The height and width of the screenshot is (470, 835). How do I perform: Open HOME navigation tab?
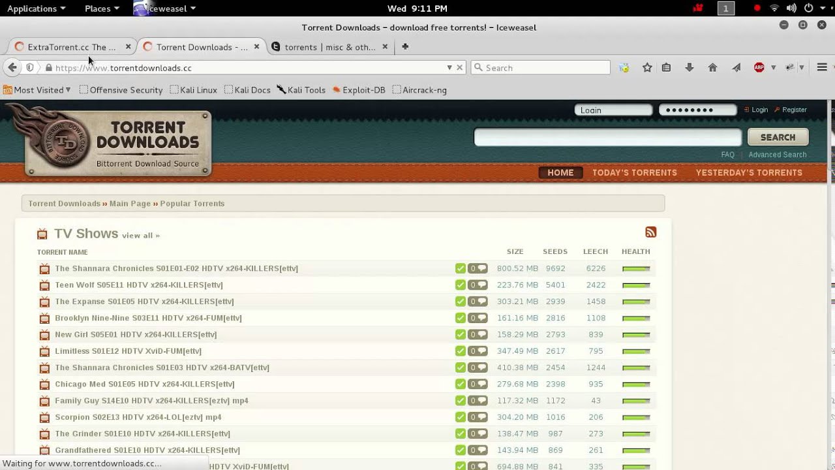coord(560,172)
